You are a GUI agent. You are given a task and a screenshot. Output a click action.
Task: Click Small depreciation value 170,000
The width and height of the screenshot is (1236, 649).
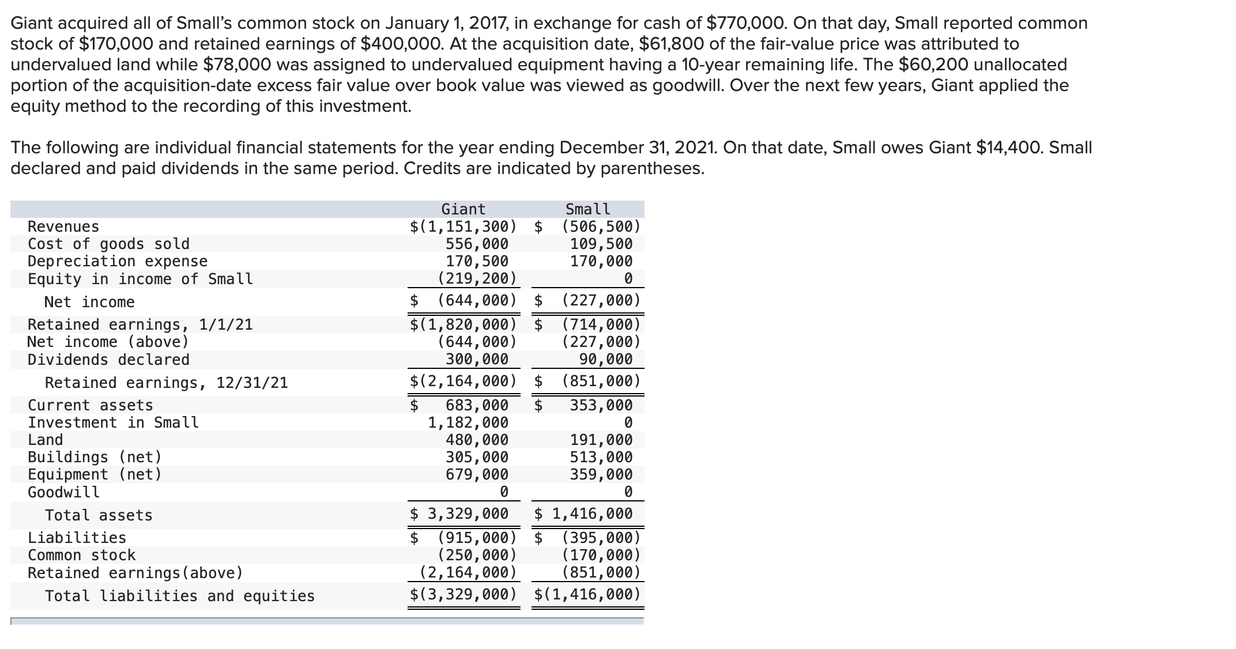pos(601,261)
